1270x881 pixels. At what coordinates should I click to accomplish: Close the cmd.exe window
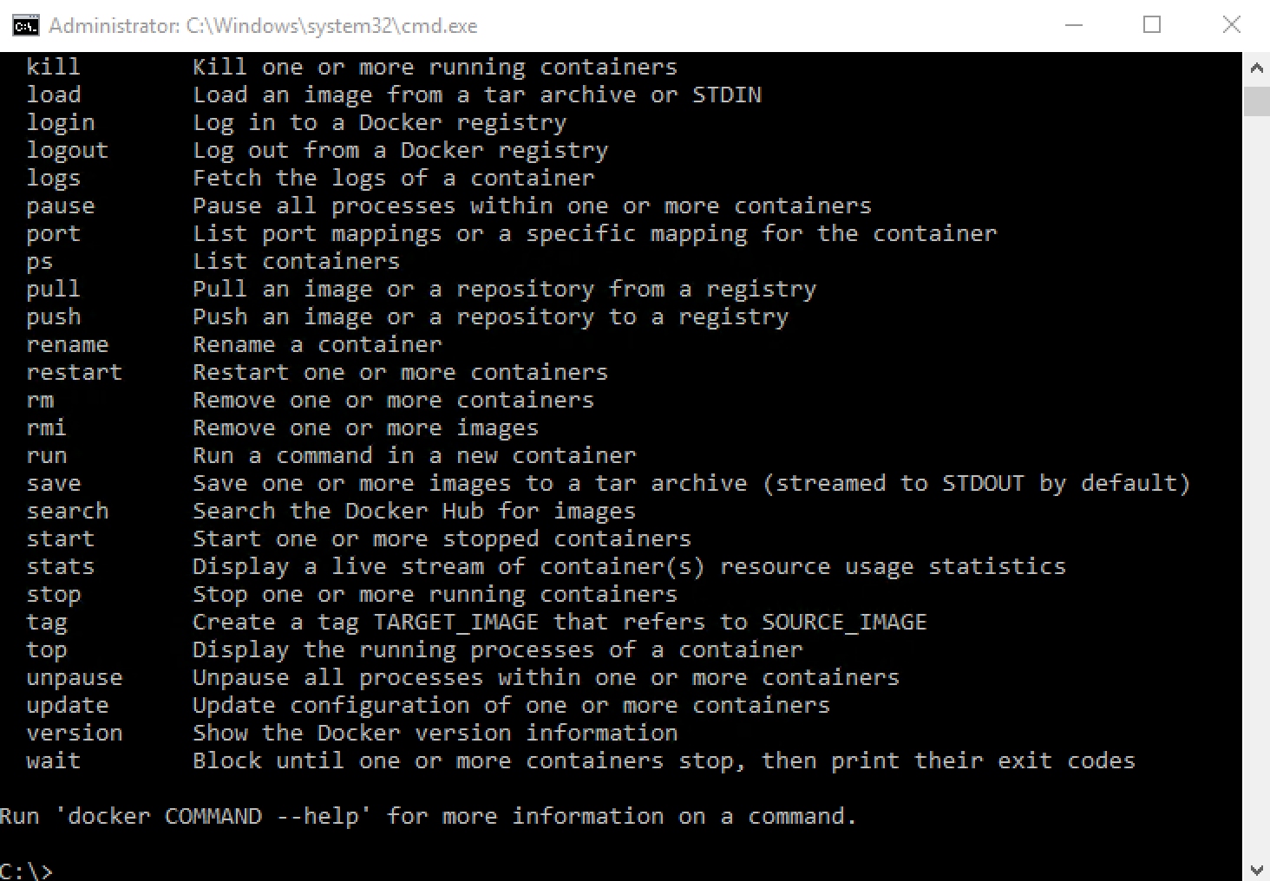(x=1231, y=25)
